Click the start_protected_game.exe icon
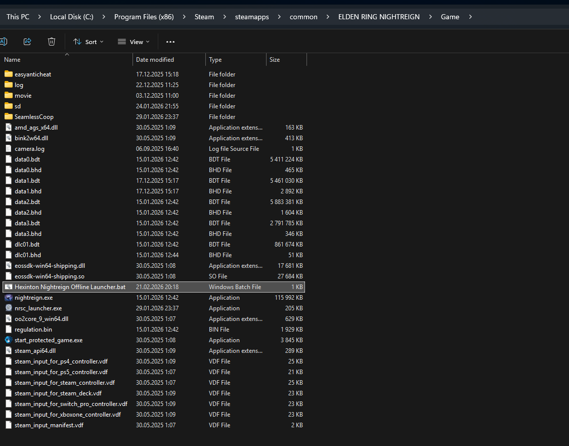569x446 pixels. [x=9, y=340]
